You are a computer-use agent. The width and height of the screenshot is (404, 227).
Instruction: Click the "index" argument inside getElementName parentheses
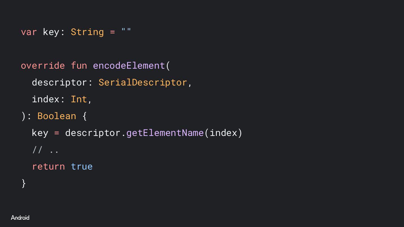[223, 133]
